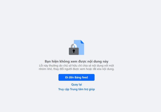This screenshot has width=161, height=112.
Task: Click the 'Quay lại' link
Action: 77,84
